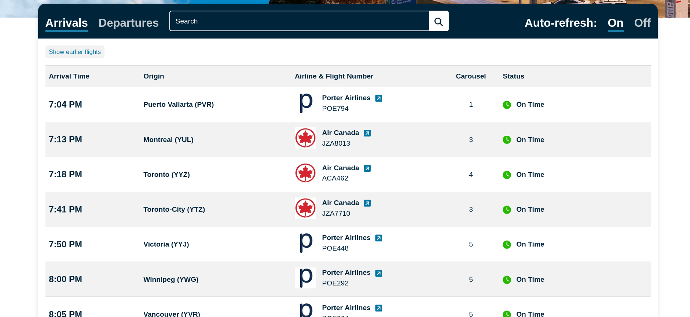Turn auto-refresh On
Screen dimensions: 690x317
[615, 23]
